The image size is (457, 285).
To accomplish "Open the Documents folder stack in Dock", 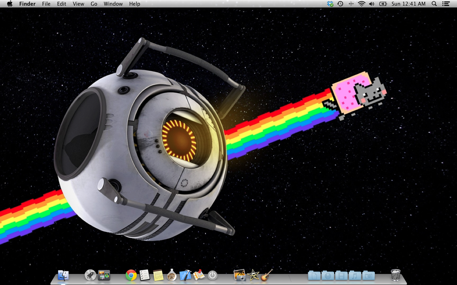I will click(x=314, y=275).
